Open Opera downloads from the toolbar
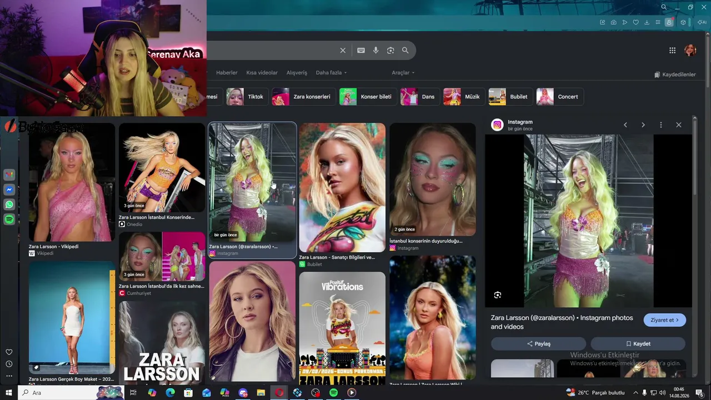 click(x=647, y=22)
